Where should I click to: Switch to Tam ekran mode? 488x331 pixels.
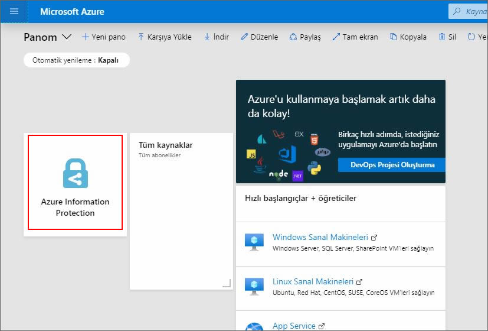pyautogui.click(x=355, y=37)
